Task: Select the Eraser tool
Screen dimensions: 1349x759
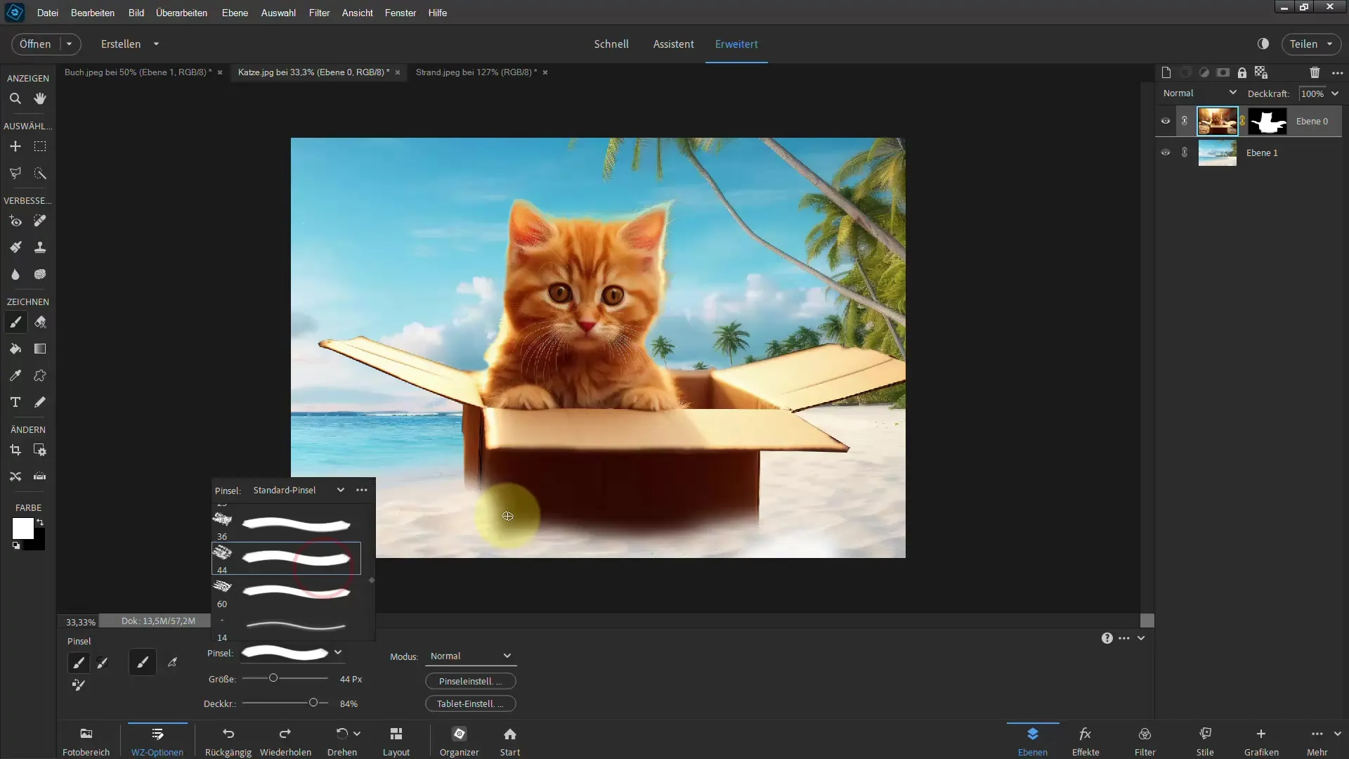Action: pyautogui.click(x=39, y=322)
